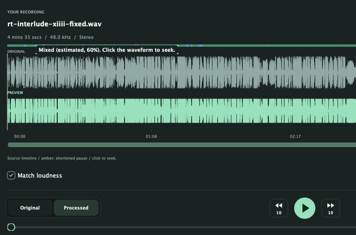This screenshot has width=356, height=235.
Task: Seek in the Preview green waveform
Action: pyautogui.click(x=181, y=111)
